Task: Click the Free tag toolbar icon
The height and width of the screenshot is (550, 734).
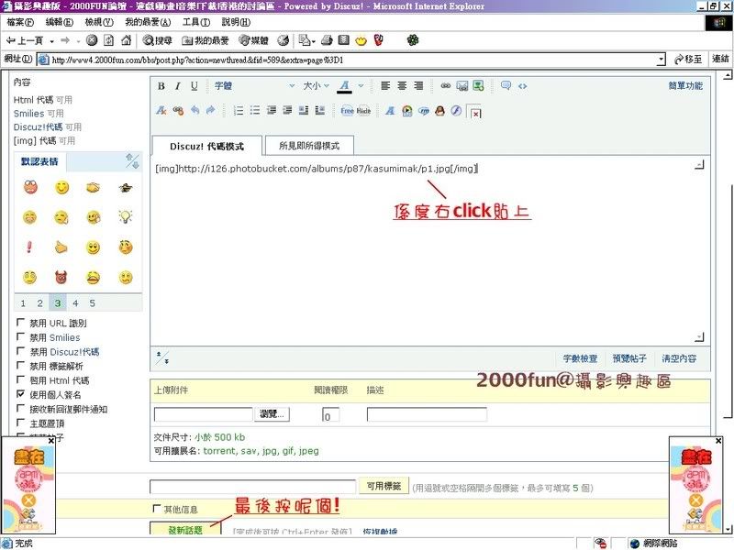Action: coord(347,111)
